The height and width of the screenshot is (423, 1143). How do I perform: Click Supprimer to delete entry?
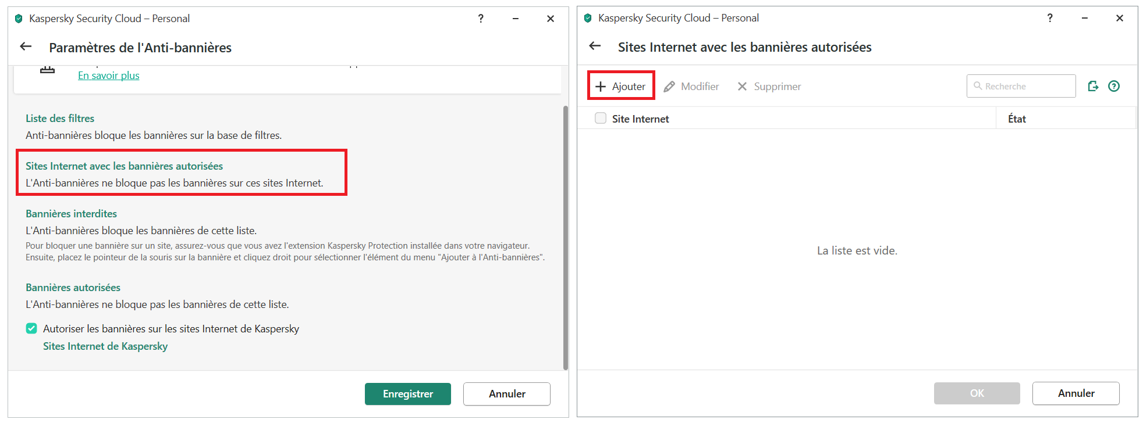pos(769,87)
